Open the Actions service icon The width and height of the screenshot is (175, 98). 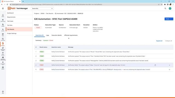click(3, 30)
